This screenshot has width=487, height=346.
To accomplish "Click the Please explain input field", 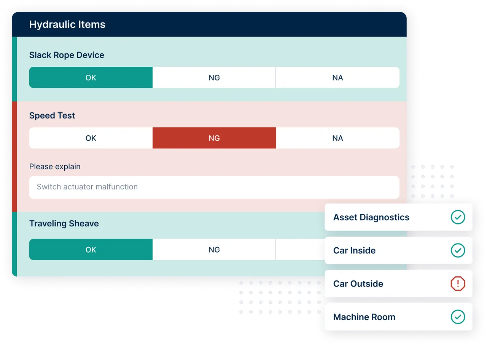I will click(x=214, y=187).
